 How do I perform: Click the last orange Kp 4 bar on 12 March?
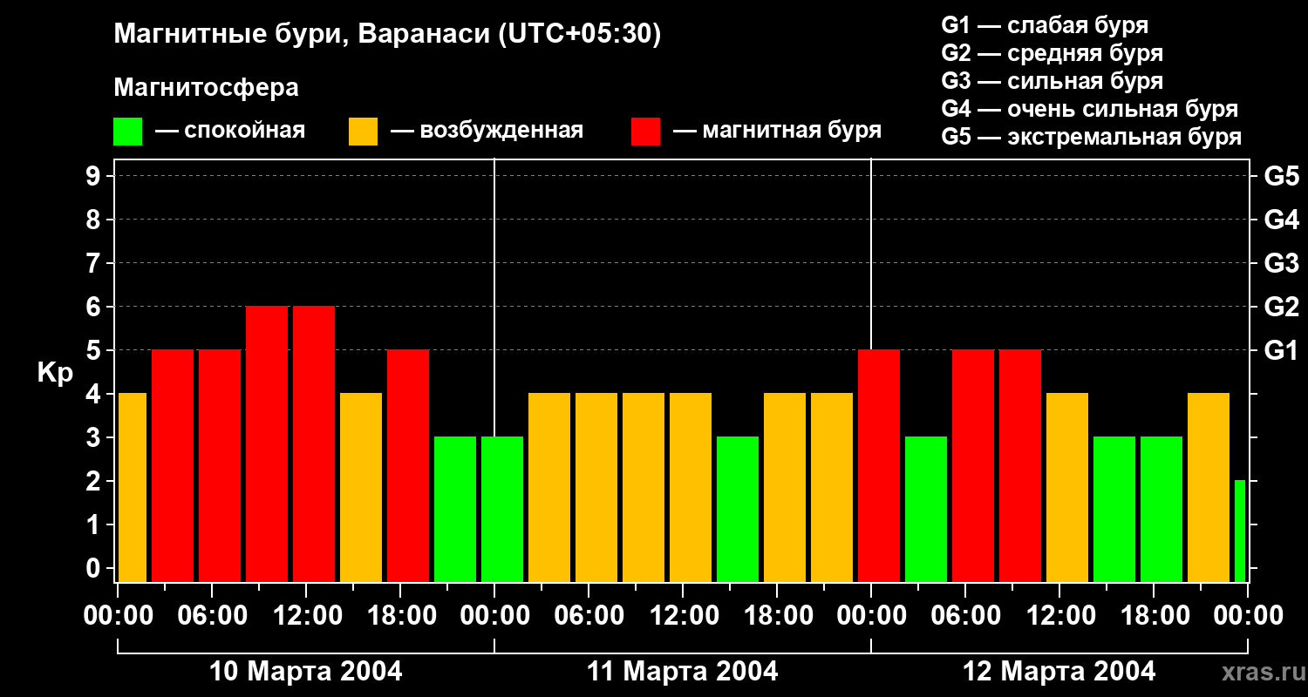coord(1209,487)
